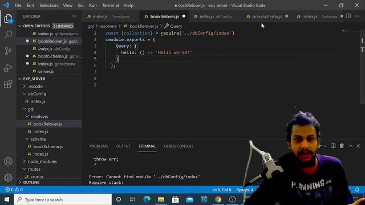
Task: Open the Explorer view in activity bar
Action: pos(8,19)
